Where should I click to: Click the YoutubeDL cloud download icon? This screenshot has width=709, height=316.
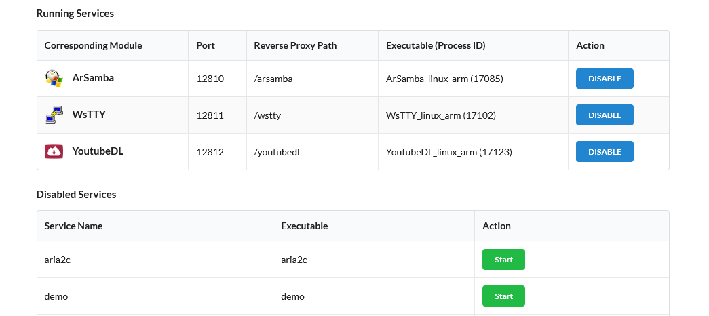coord(54,152)
